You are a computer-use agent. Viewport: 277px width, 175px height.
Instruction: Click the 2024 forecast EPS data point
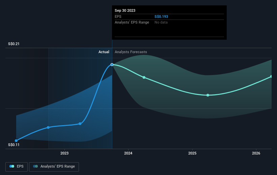click(x=144, y=77)
